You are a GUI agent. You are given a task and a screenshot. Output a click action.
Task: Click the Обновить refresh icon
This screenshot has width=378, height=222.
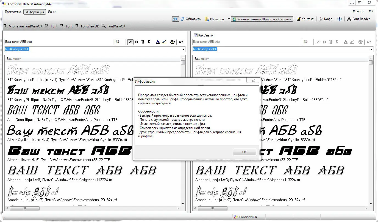click(x=182, y=19)
